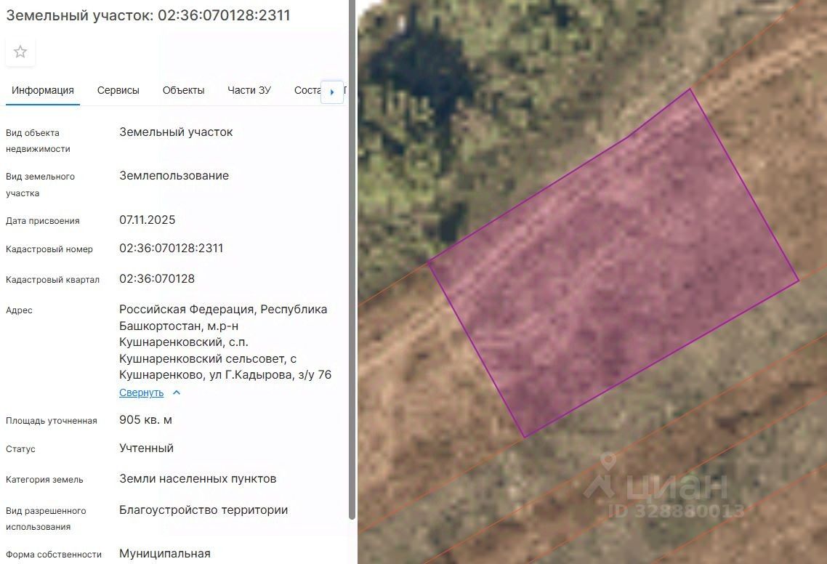The image size is (827, 564).
Task: Click the label Форма собственности
Action: pyautogui.click(x=54, y=555)
